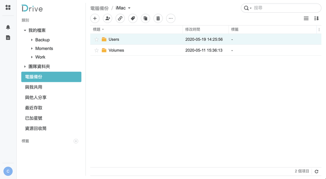This screenshot has height=179, width=326.
Task: Open column options kebab menu
Action: [x=319, y=29]
